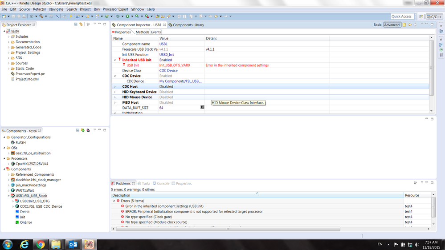This screenshot has height=250, width=445.
Task: Click the green Run toolbar icon
Action: [x=127, y=16]
